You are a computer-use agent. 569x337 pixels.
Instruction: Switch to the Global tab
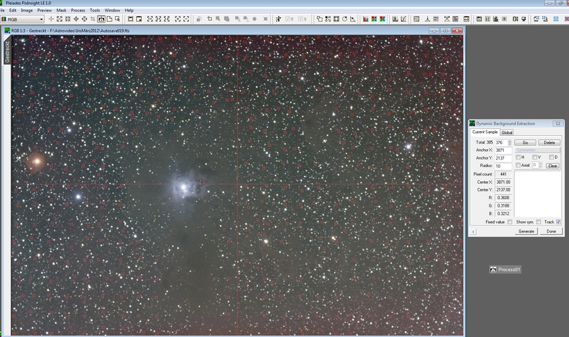507,132
